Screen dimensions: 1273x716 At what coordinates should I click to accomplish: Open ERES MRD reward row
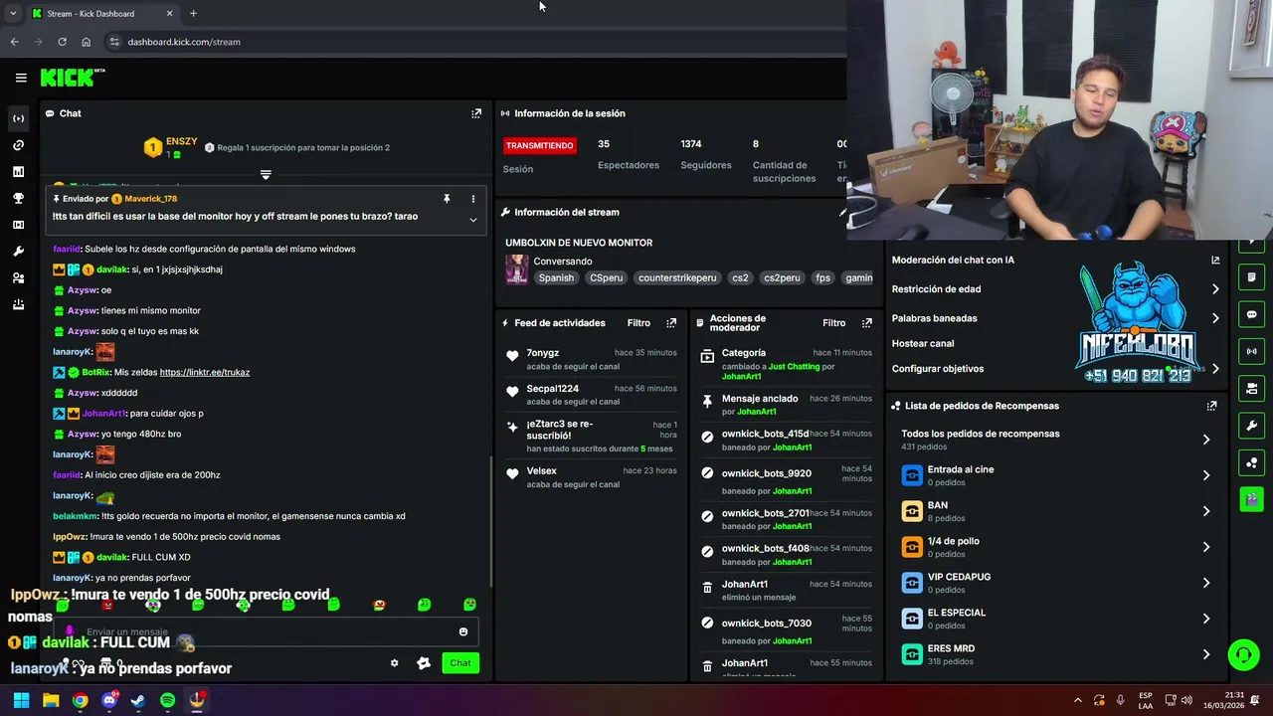[1056, 654]
